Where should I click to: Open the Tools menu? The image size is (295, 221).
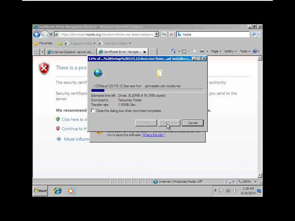pyautogui.click(x=245, y=51)
